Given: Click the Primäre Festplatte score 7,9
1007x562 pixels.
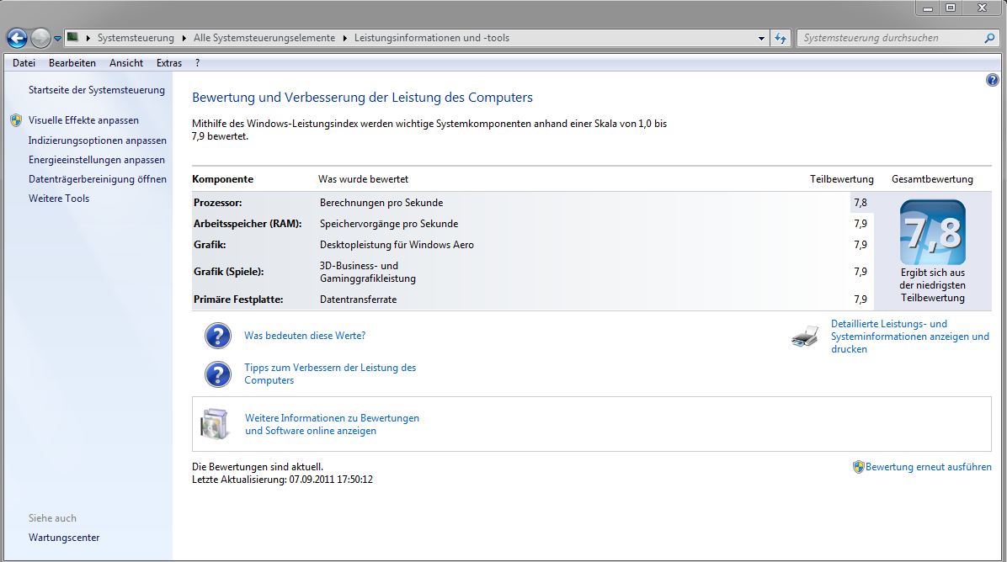Looking at the screenshot, I should (860, 300).
